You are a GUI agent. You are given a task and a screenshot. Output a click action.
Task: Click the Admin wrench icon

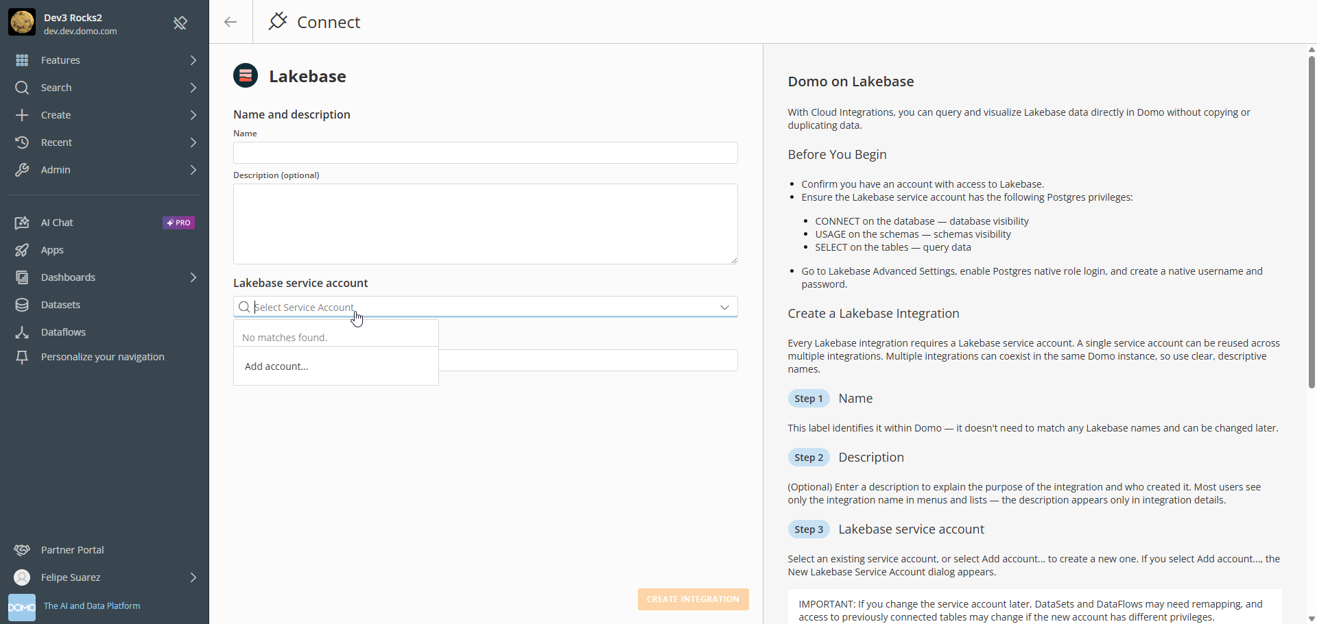22,170
